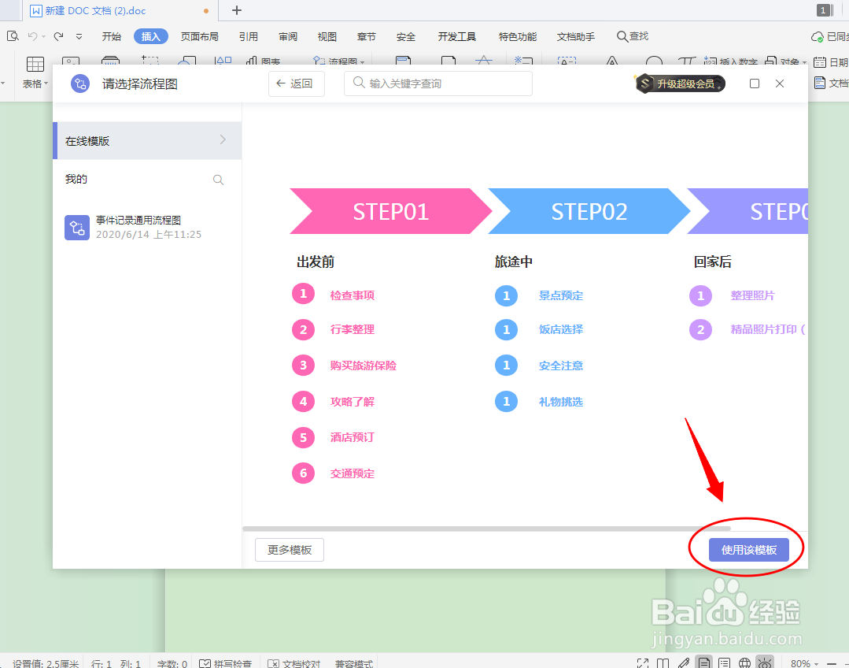Select the 新建 DOC 文档 (2).doc tab
The width and height of the screenshot is (849, 668).
[x=120, y=10]
